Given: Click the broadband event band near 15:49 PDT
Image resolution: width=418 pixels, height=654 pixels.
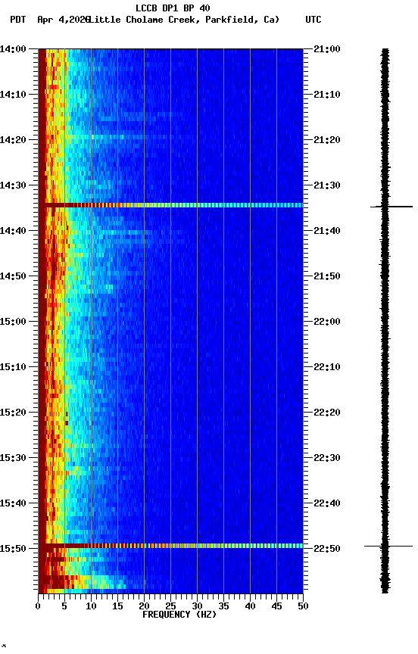Looking at the screenshot, I should (x=170, y=546).
